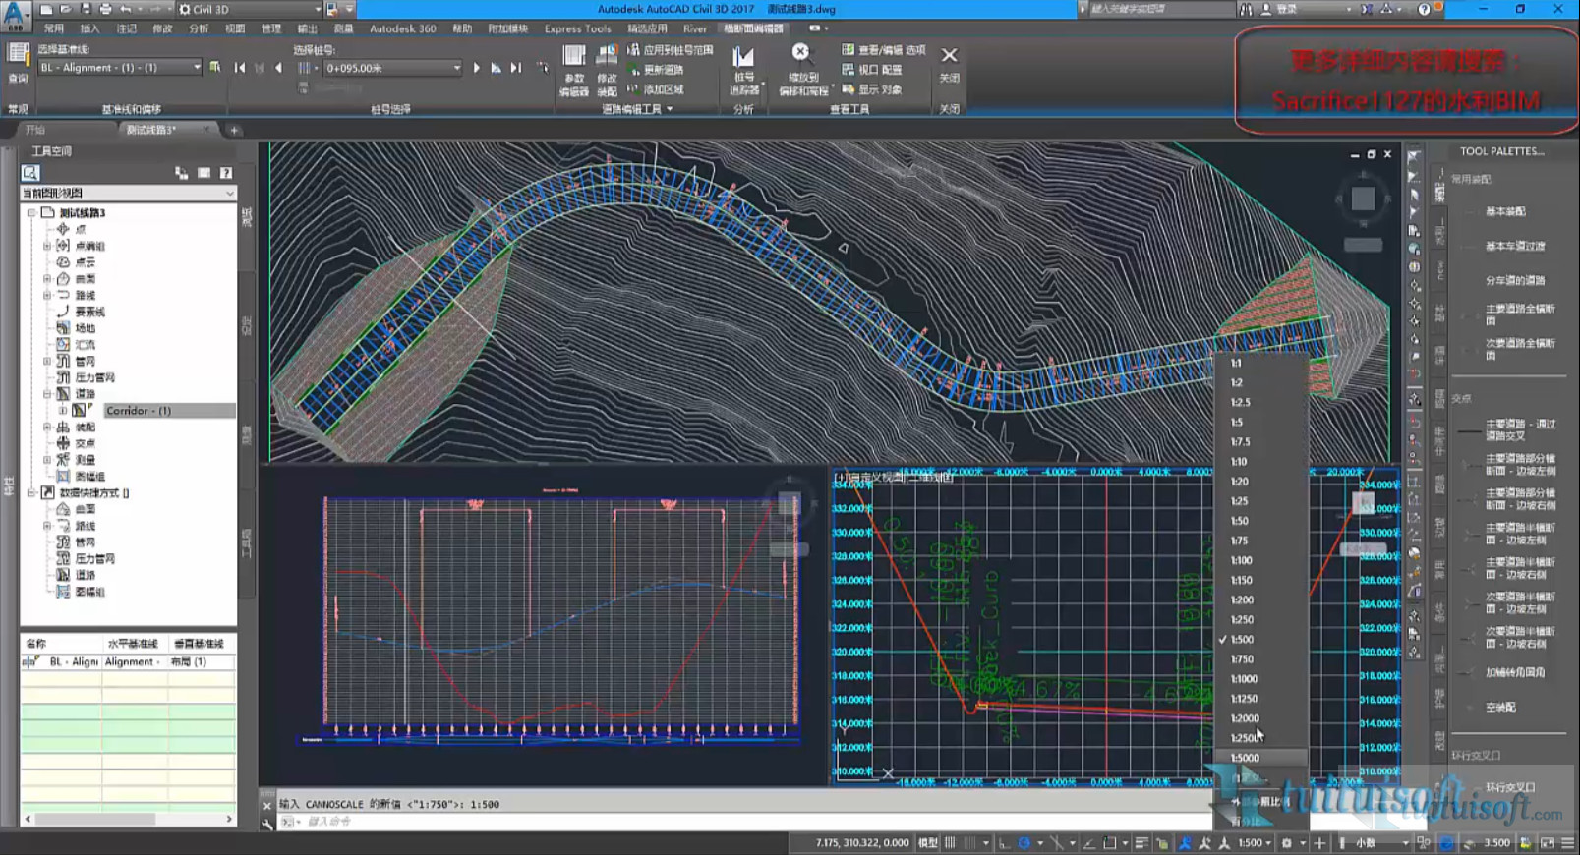The width and height of the screenshot is (1580, 855).
Task: Go to the first station arrow
Action: click(x=240, y=68)
